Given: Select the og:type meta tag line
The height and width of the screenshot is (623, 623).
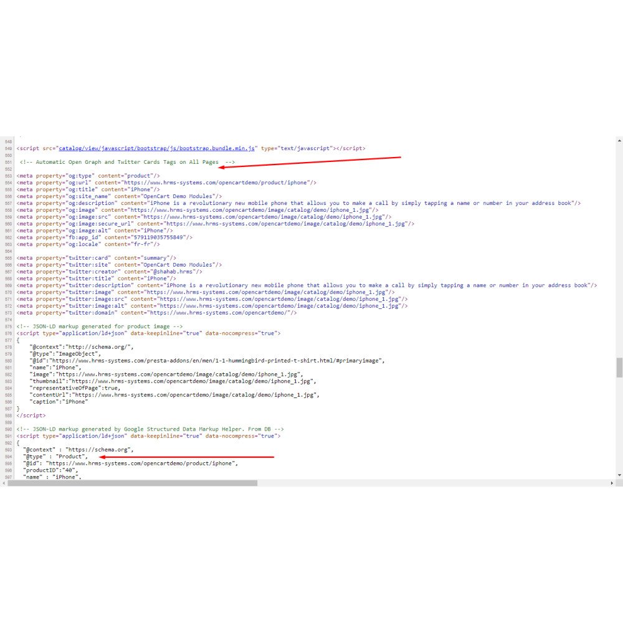Looking at the screenshot, I should tap(88, 176).
